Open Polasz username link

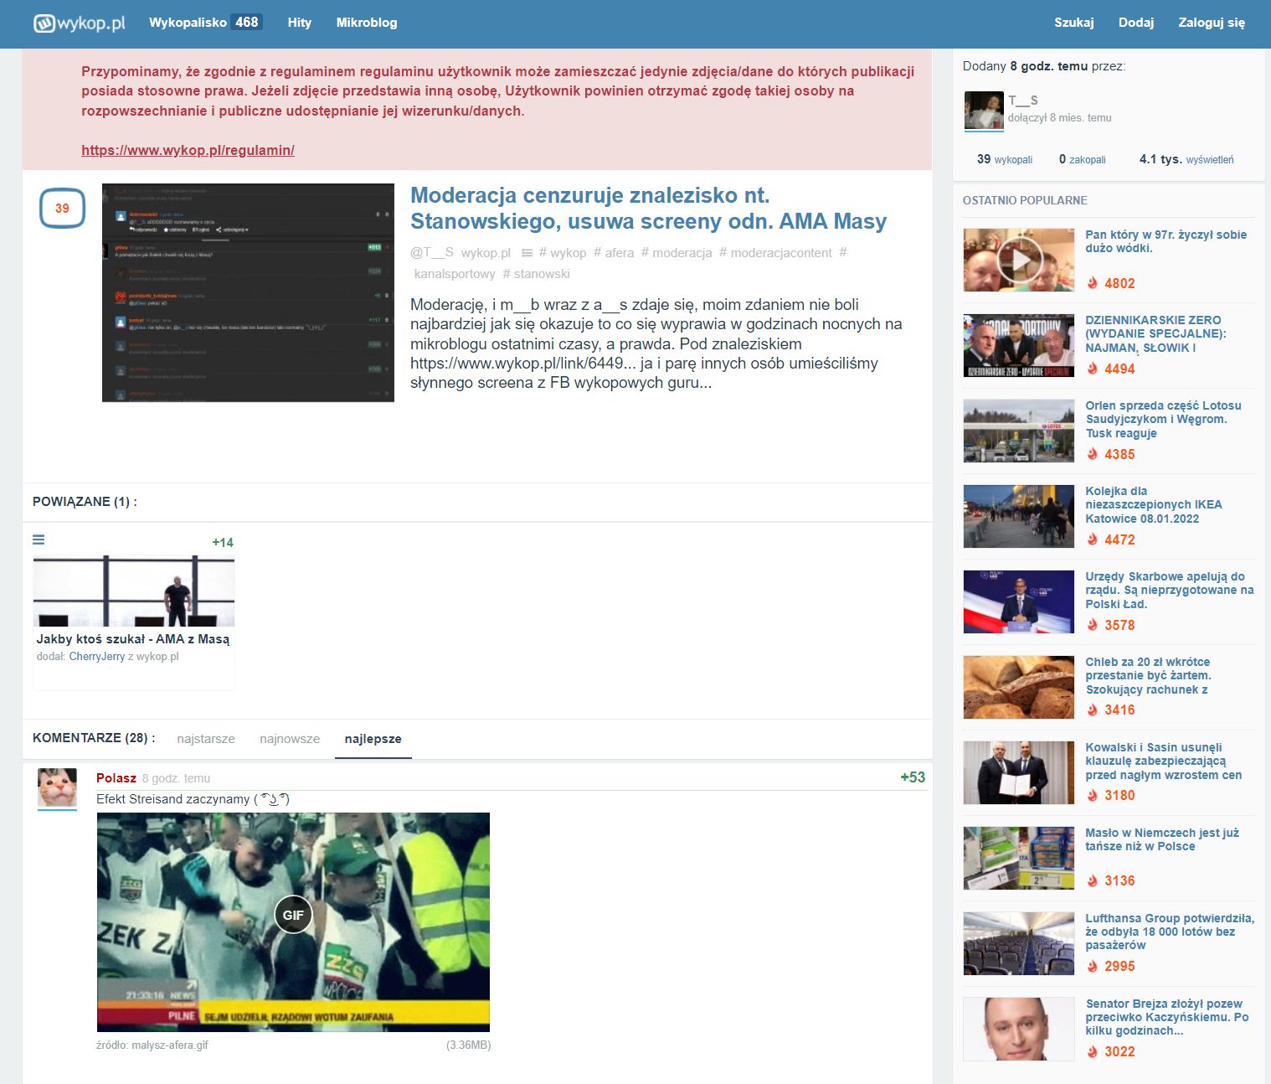[x=116, y=778]
